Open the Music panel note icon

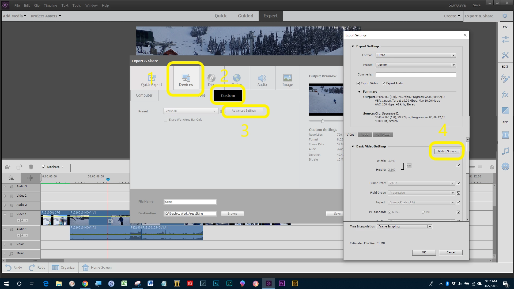[x=505, y=151]
